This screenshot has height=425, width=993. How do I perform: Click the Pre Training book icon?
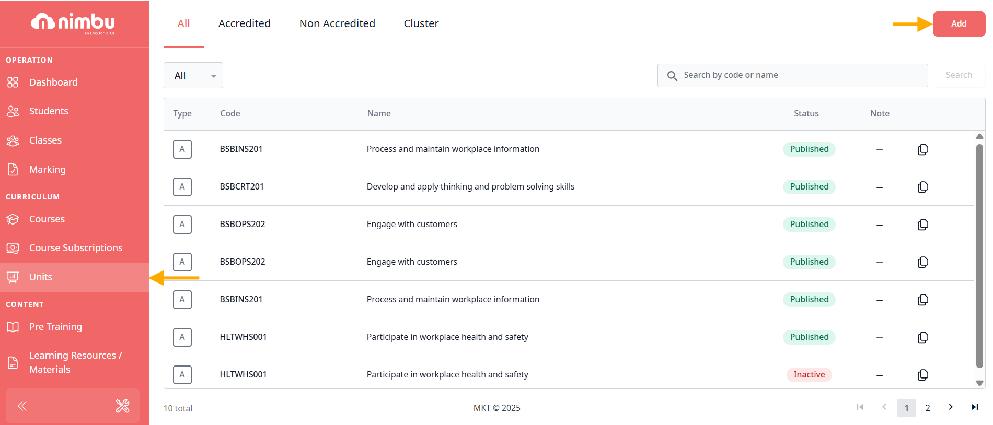(x=13, y=327)
